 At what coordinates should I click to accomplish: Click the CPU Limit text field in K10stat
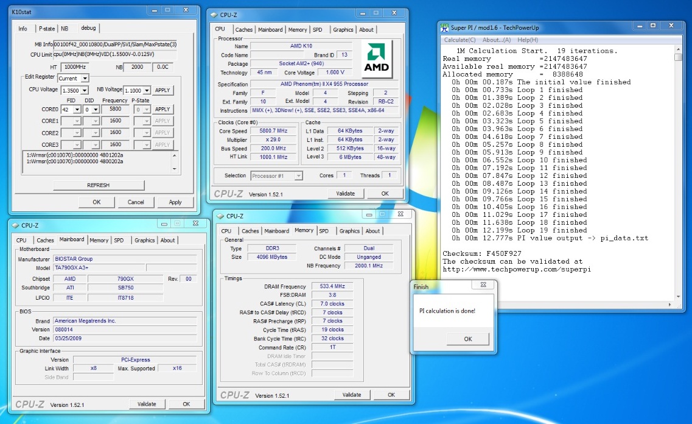pos(115,54)
